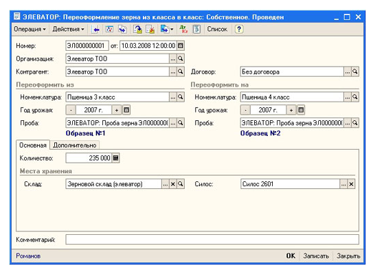Select ellipsis for Пшеница 4 класс
The height and width of the screenshot is (272, 384).
coord(348,98)
